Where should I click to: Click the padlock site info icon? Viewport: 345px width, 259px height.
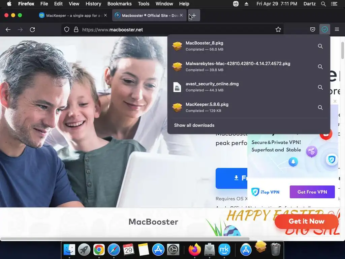(76, 30)
